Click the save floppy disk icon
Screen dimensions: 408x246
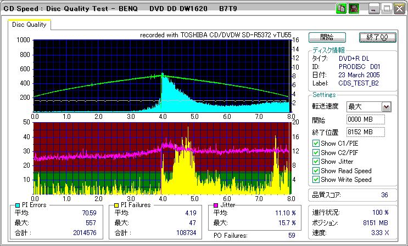coord(354,8)
